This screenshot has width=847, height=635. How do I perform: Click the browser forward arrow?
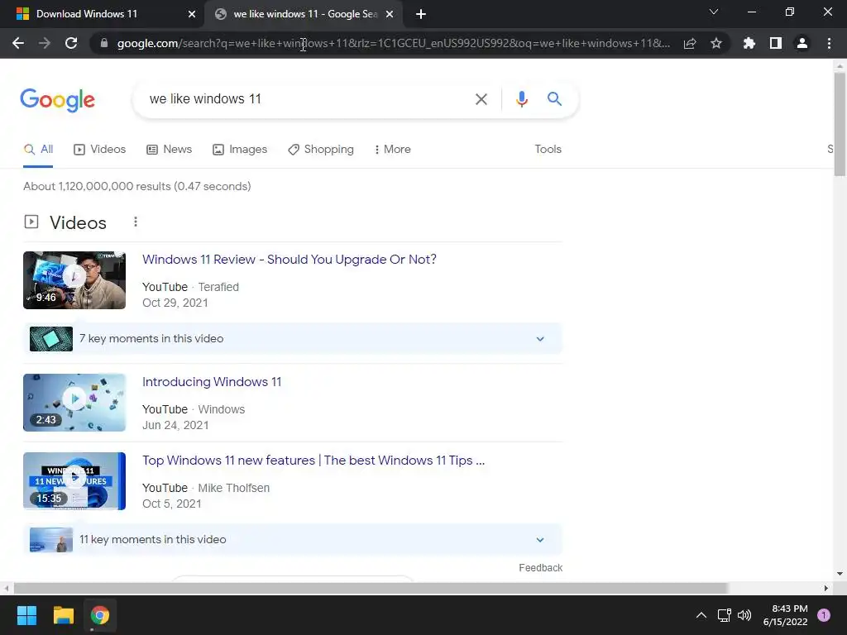tap(45, 43)
